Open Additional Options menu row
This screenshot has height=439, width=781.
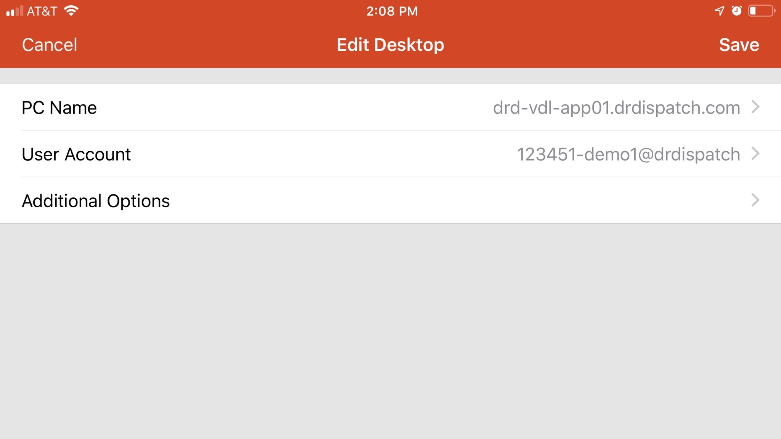pyautogui.click(x=390, y=200)
